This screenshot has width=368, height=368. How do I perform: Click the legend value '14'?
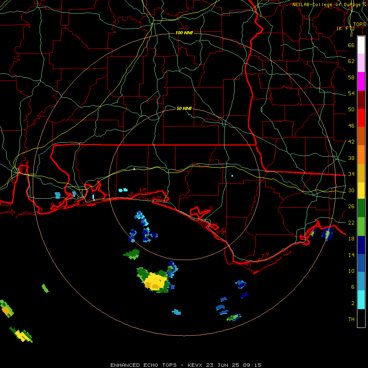(351, 255)
